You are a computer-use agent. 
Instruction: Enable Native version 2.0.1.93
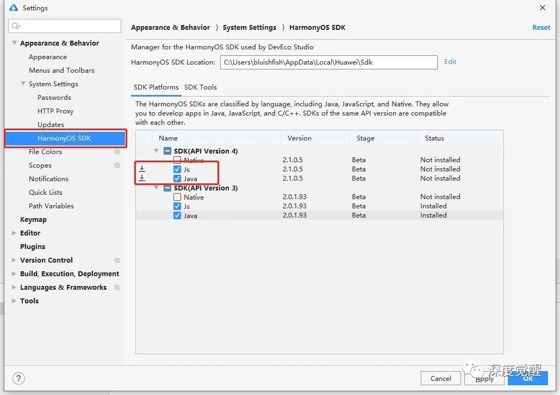pyautogui.click(x=177, y=197)
